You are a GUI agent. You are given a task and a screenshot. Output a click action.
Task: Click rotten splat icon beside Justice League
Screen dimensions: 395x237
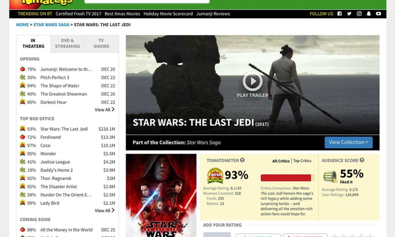(x=23, y=162)
